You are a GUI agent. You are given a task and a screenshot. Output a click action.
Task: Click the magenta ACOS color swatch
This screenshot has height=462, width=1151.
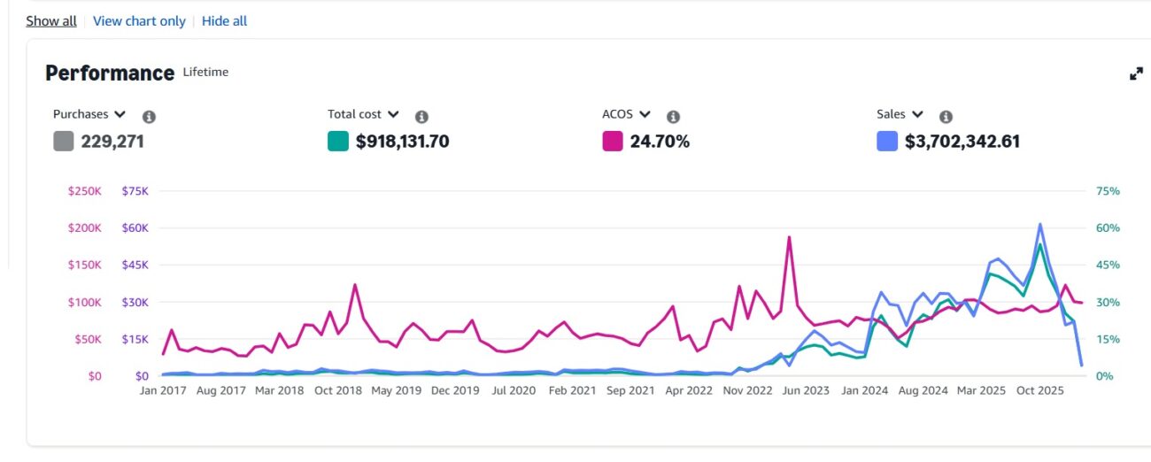tap(613, 141)
